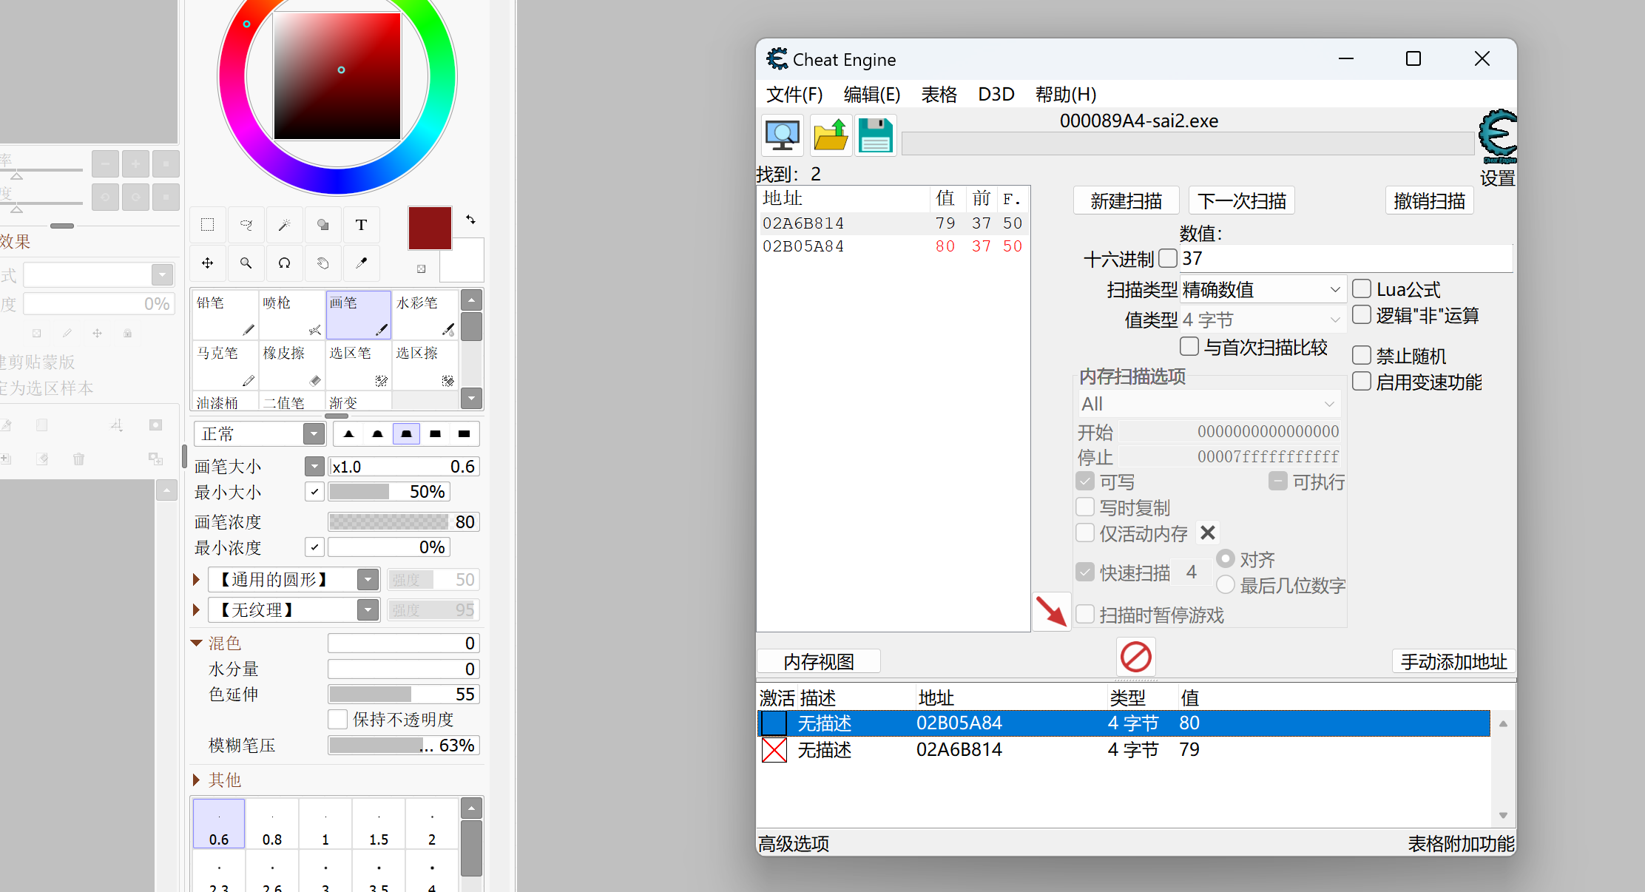
Task: Enable the 启用变速功能 checkbox
Action: tap(1362, 382)
